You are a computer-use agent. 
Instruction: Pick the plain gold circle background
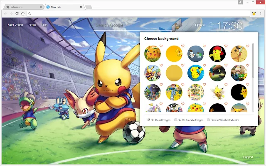(174, 73)
